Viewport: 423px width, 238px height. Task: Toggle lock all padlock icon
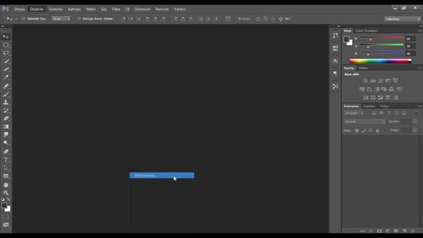(x=377, y=131)
